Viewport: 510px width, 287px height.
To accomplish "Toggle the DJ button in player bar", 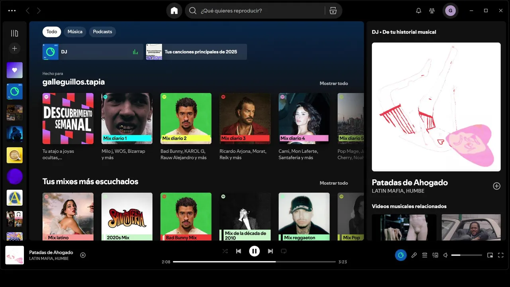I will [401, 255].
